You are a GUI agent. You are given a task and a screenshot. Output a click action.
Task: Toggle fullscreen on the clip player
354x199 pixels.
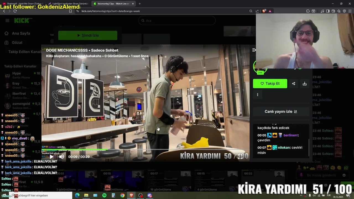240,157
